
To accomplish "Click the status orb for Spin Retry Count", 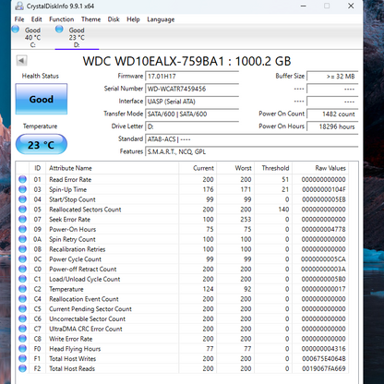I will [22, 239].
